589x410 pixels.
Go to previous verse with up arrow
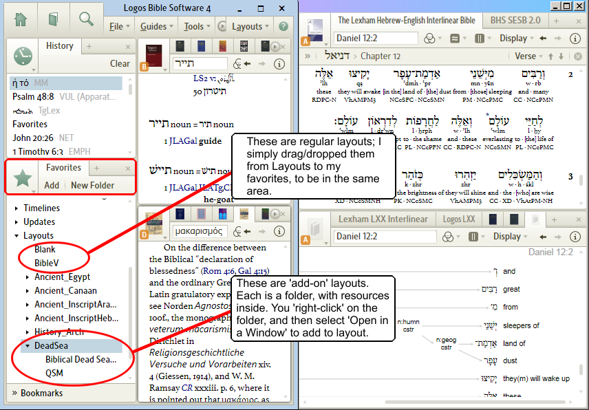(x=550, y=56)
